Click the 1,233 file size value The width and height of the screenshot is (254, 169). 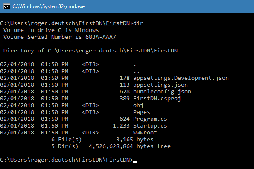pyautogui.click(x=121, y=126)
